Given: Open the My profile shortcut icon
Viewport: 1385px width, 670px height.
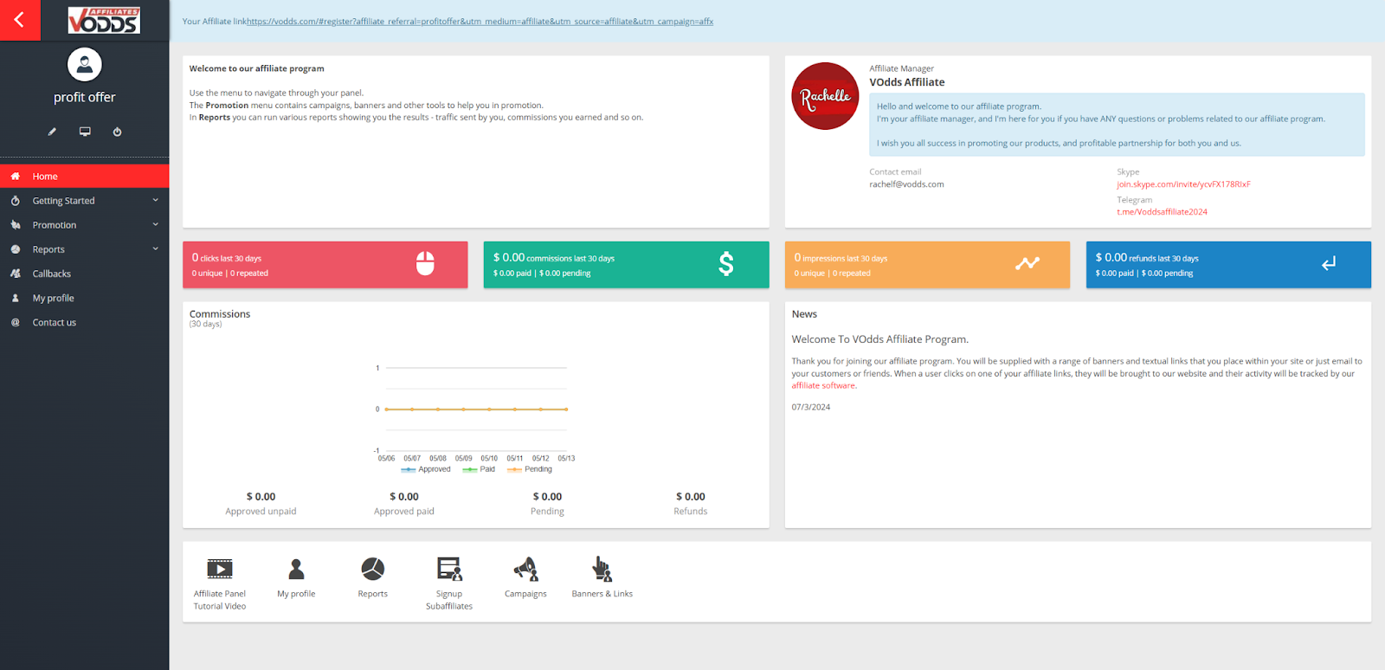Looking at the screenshot, I should (x=296, y=569).
